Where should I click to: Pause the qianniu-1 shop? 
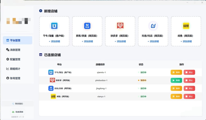(176, 72)
